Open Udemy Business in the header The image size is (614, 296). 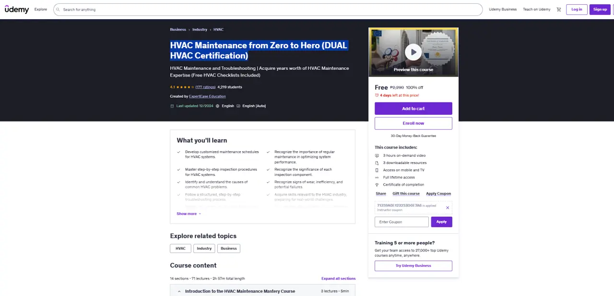click(503, 10)
